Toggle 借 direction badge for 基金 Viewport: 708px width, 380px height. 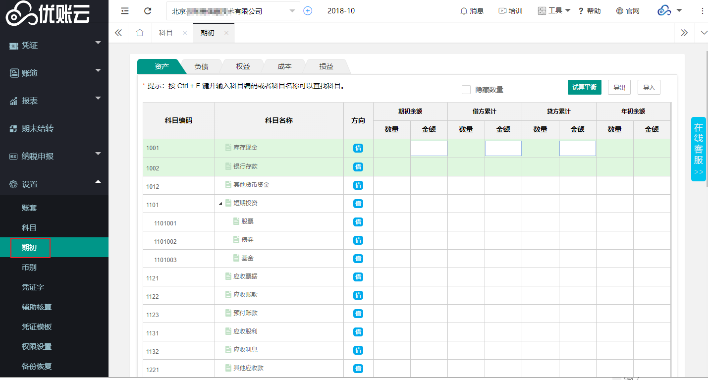pyautogui.click(x=358, y=259)
